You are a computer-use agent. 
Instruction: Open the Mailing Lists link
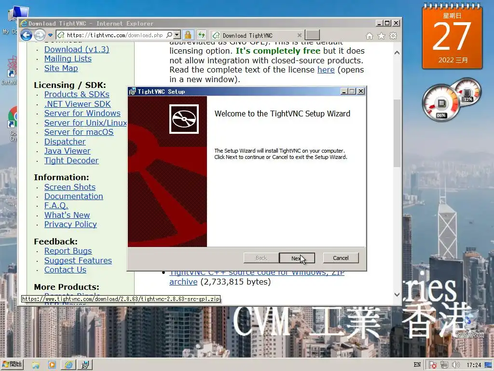pyautogui.click(x=68, y=58)
